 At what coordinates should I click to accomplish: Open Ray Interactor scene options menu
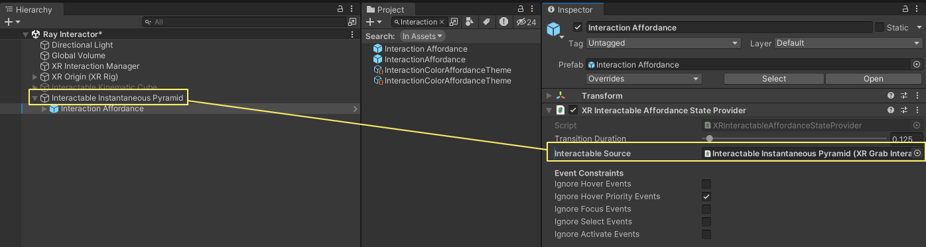pyautogui.click(x=352, y=34)
